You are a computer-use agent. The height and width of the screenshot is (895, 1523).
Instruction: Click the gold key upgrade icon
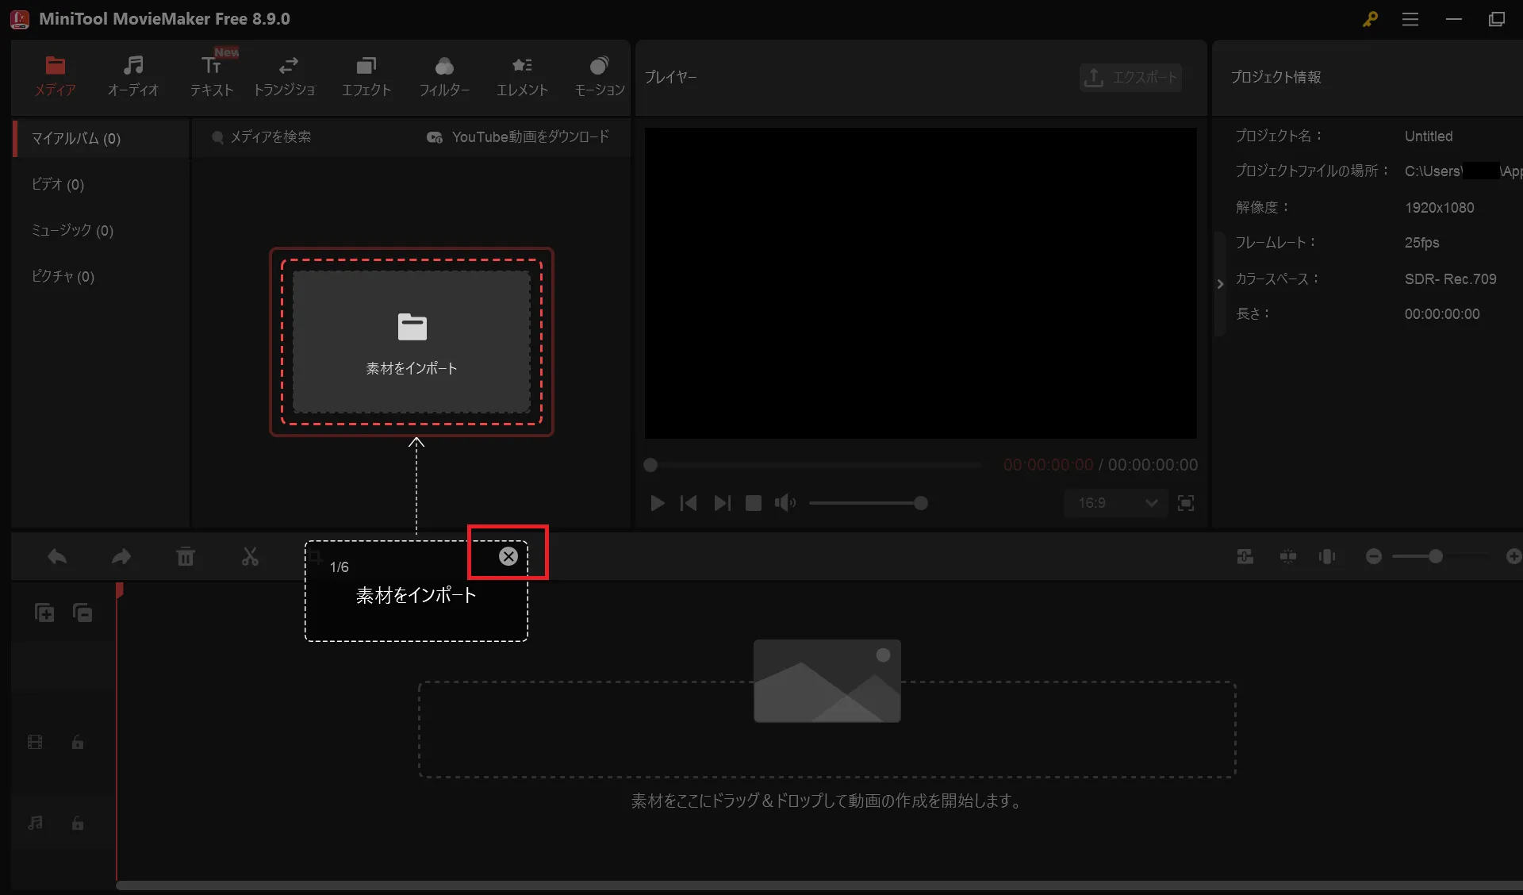pos(1370,19)
